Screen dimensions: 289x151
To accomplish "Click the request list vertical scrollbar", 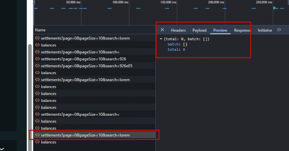I will click(x=30, y=98).
